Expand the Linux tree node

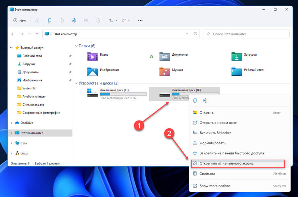[x=11, y=153]
